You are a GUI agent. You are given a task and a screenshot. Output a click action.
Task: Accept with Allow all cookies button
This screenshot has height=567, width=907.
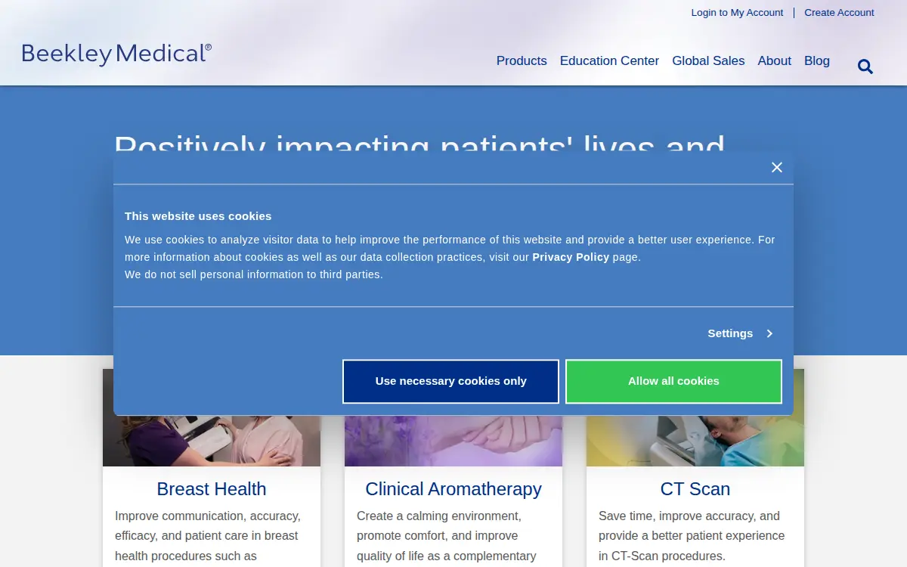[673, 381]
